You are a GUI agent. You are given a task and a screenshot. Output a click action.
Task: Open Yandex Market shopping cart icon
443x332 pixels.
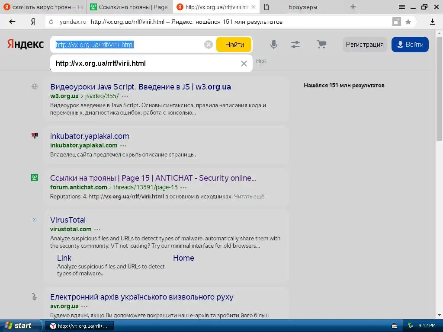point(321,45)
